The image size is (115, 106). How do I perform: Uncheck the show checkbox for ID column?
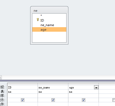click(23, 100)
